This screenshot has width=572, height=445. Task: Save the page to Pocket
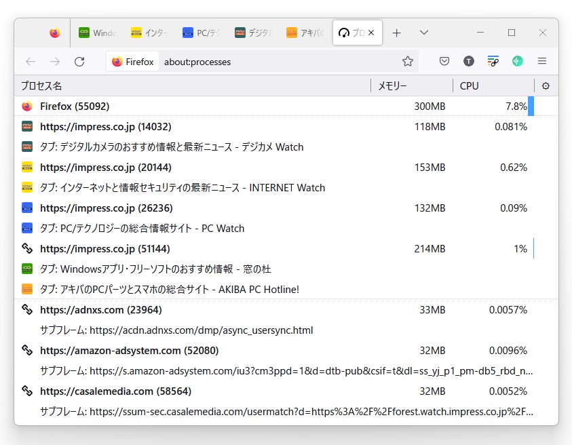pos(444,61)
